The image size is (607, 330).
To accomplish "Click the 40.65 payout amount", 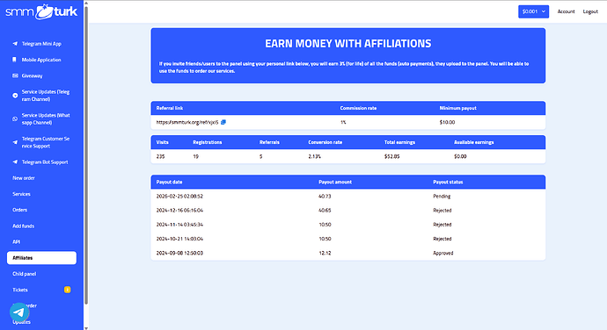I will [x=325, y=211].
